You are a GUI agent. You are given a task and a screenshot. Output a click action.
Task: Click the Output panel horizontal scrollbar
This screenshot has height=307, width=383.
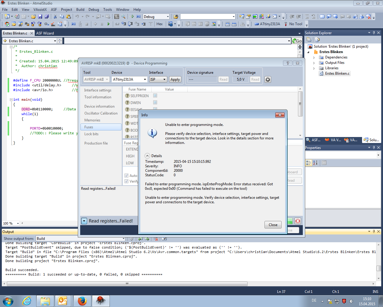pos(189,284)
